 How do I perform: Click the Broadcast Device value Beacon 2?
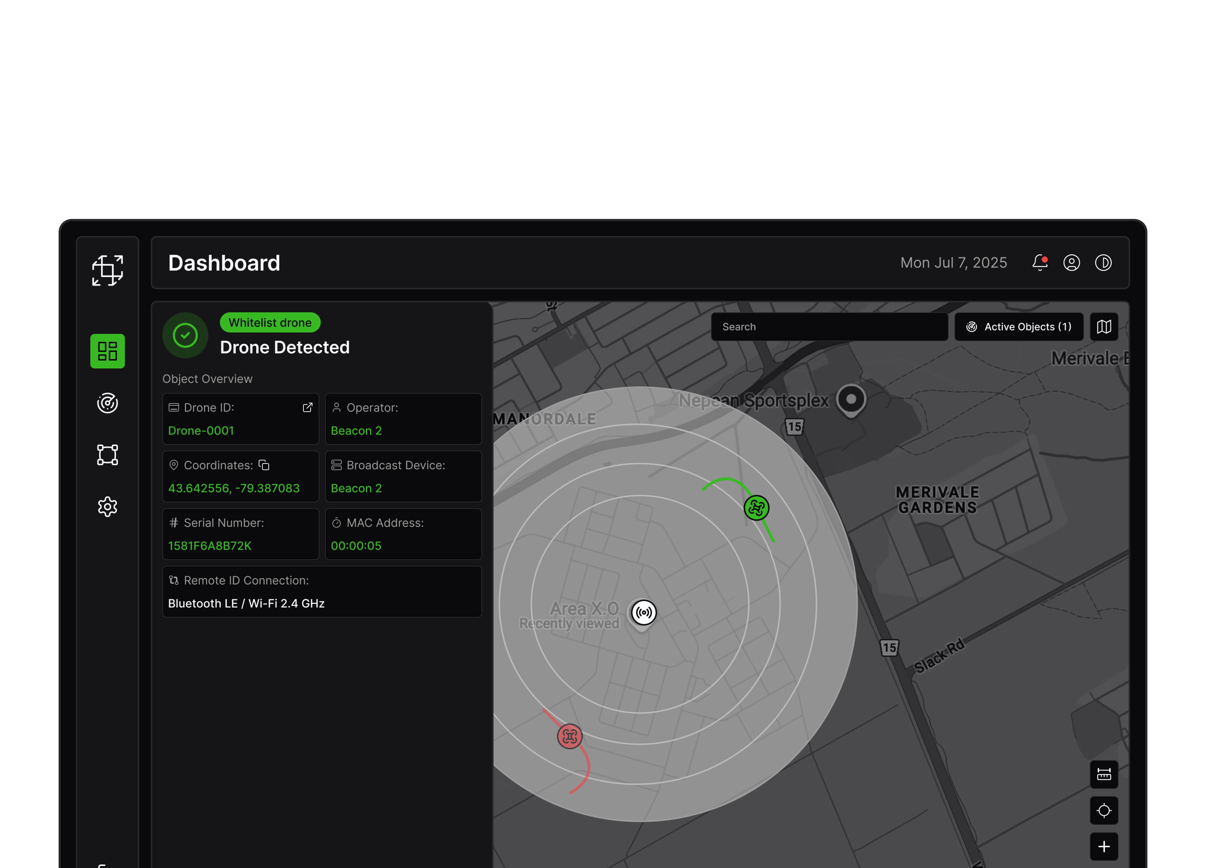(x=356, y=488)
